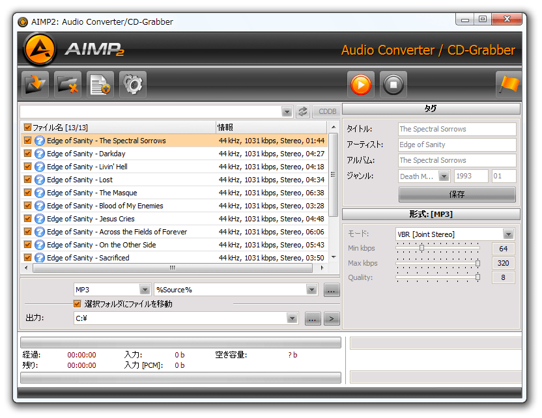The height and width of the screenshot is (418, 542).
Task: Click info icon for The Spectral Sorrows track
Action: 40,141
